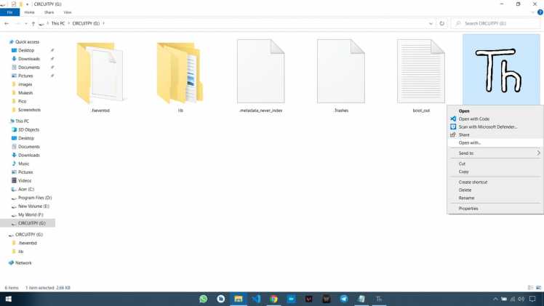544x306 pixels.
Task: Click the Forward navigation arrow
Action: 17,23
